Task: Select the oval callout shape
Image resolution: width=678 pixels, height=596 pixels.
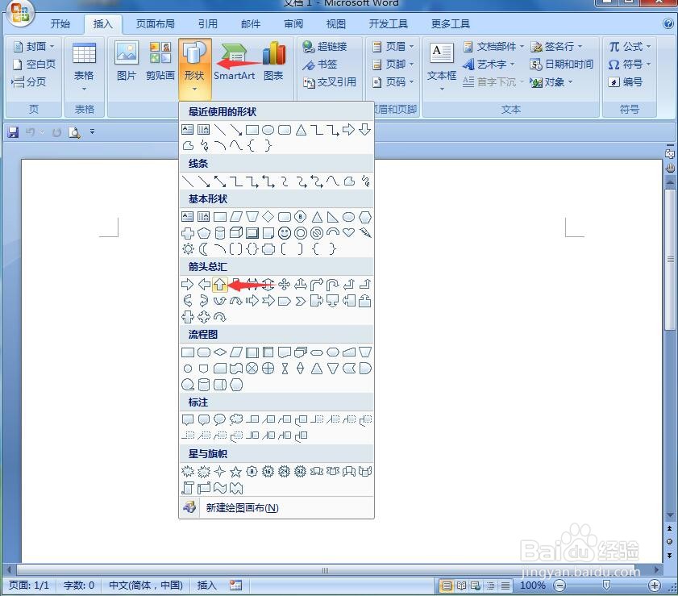Action: pyautogui.click(x=219, y=419)
